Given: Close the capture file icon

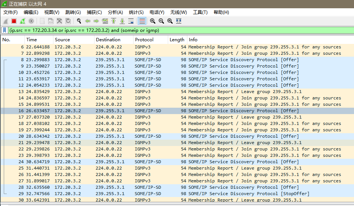Looking at the screenshot, I should tap(59, 21).
